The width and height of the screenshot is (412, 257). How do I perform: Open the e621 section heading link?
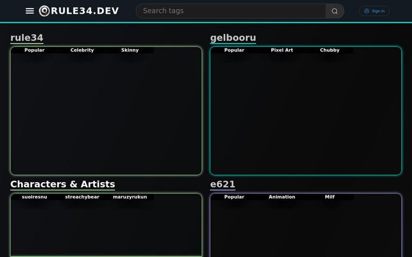[223, 184]
